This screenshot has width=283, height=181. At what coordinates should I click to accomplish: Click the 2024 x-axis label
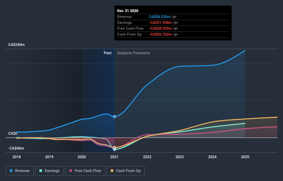(212, 157)
